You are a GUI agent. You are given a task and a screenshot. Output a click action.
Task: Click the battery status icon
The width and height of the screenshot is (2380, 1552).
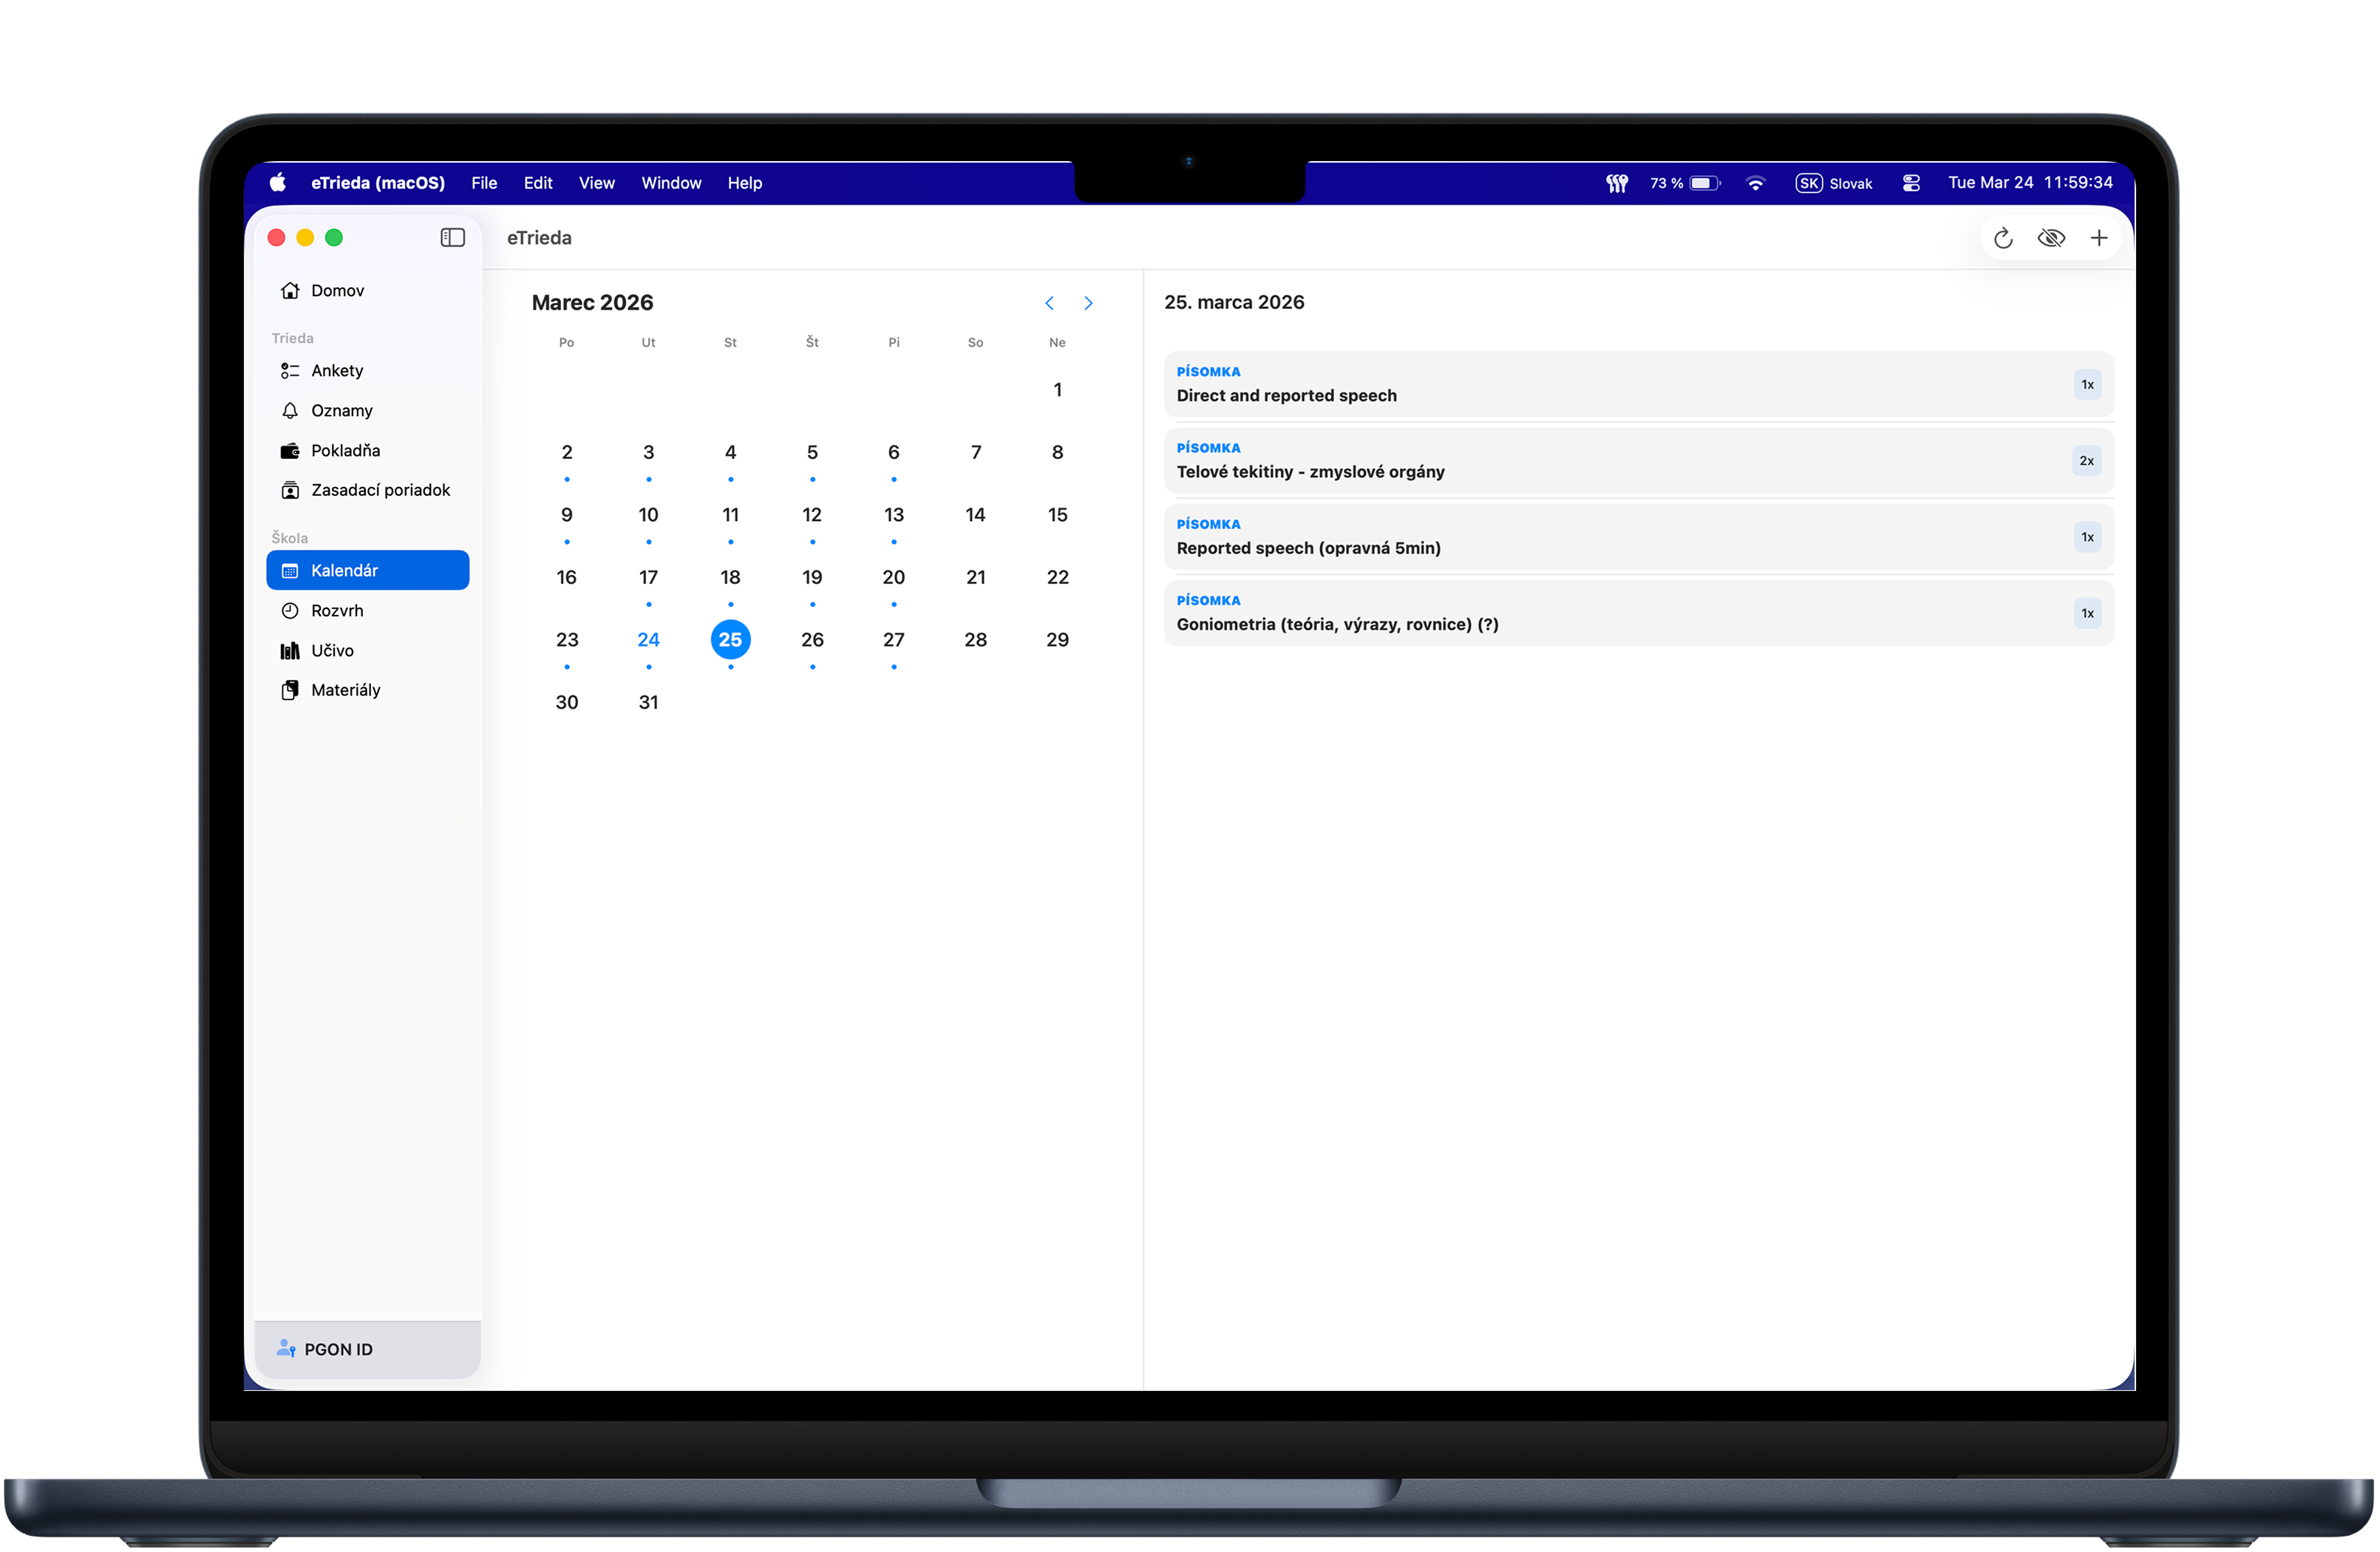pos(1705,183)
